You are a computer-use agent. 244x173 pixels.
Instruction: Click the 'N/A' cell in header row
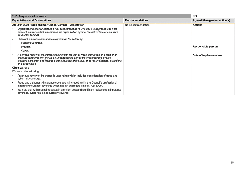point(195,16)
